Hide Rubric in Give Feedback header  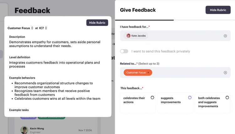point(218,10)
